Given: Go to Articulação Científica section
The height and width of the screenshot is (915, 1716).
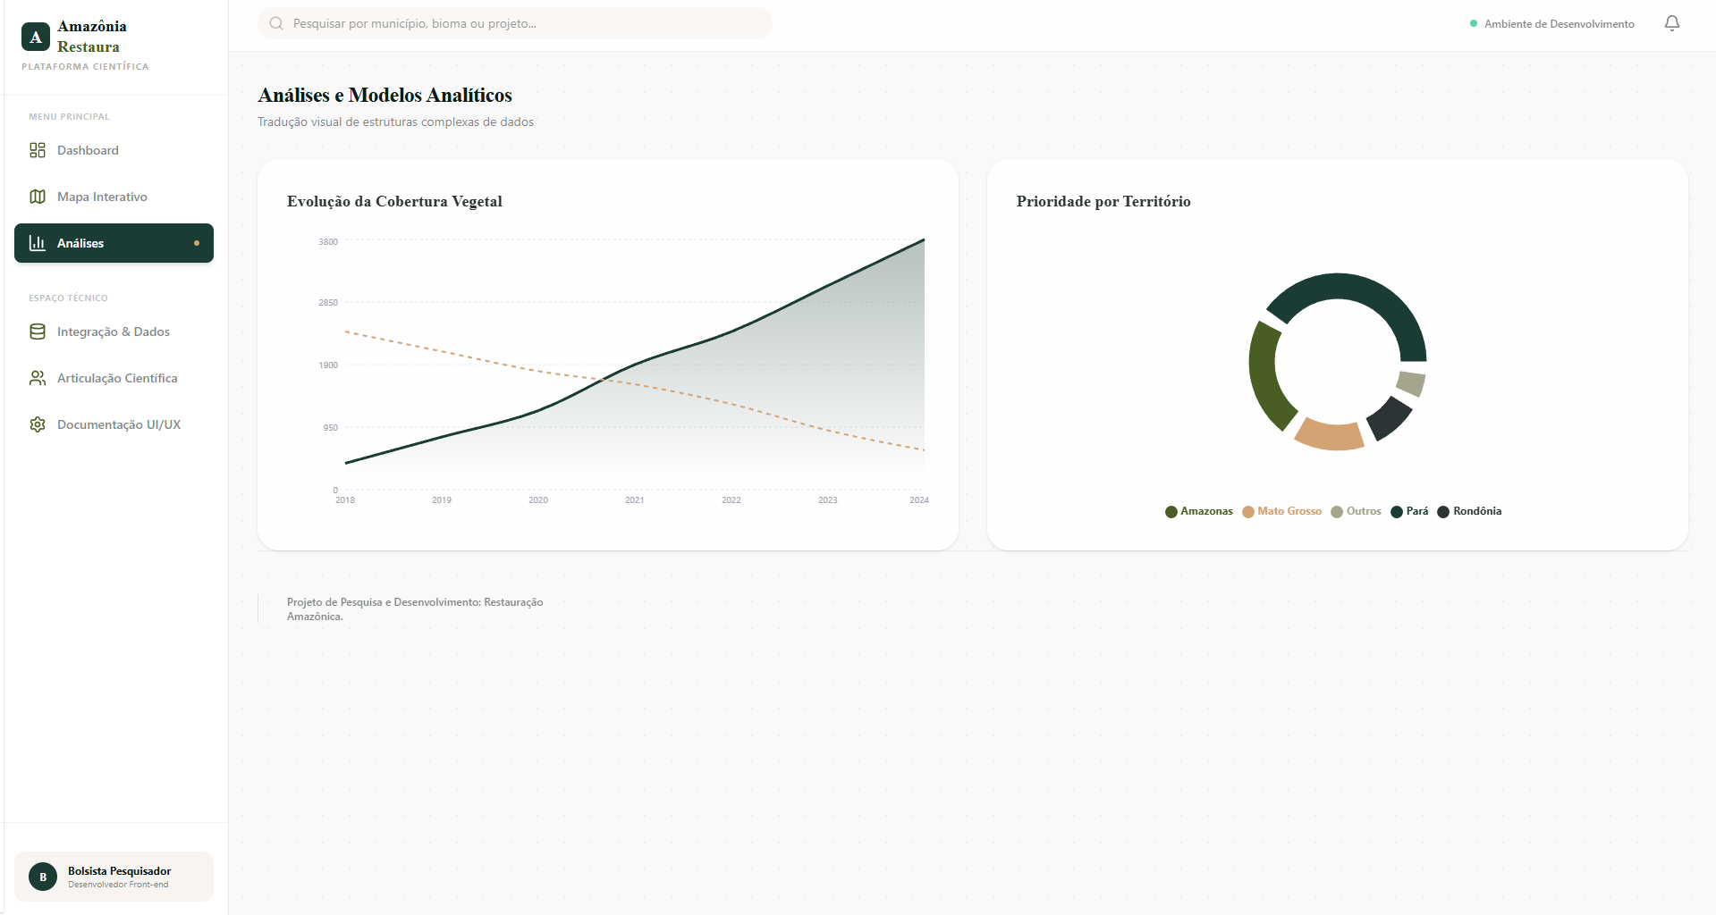Looking at the screenshot, I should (117, 378).
